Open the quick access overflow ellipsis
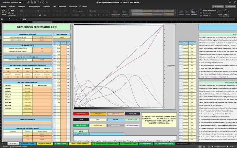 pyautogui.click(x=47, y=2)
